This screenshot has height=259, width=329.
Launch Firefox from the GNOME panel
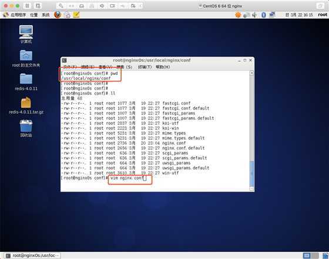click(58, 15)
